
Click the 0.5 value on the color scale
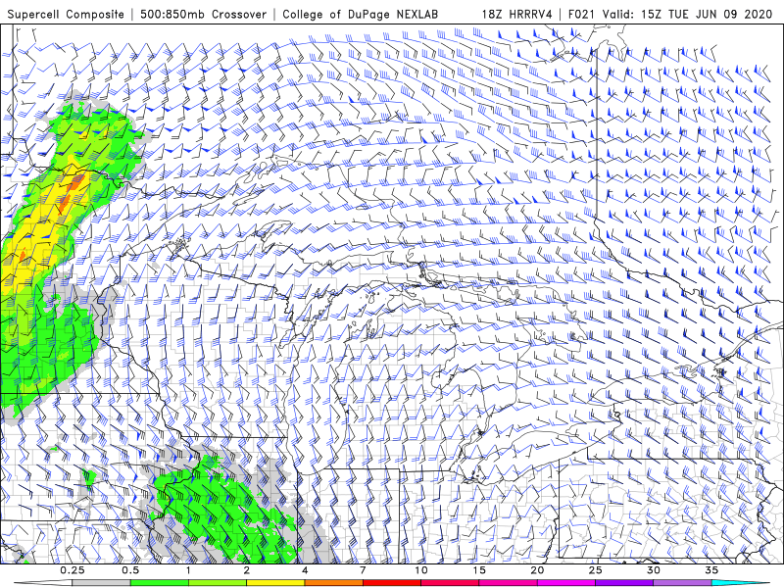coord(130,570)
